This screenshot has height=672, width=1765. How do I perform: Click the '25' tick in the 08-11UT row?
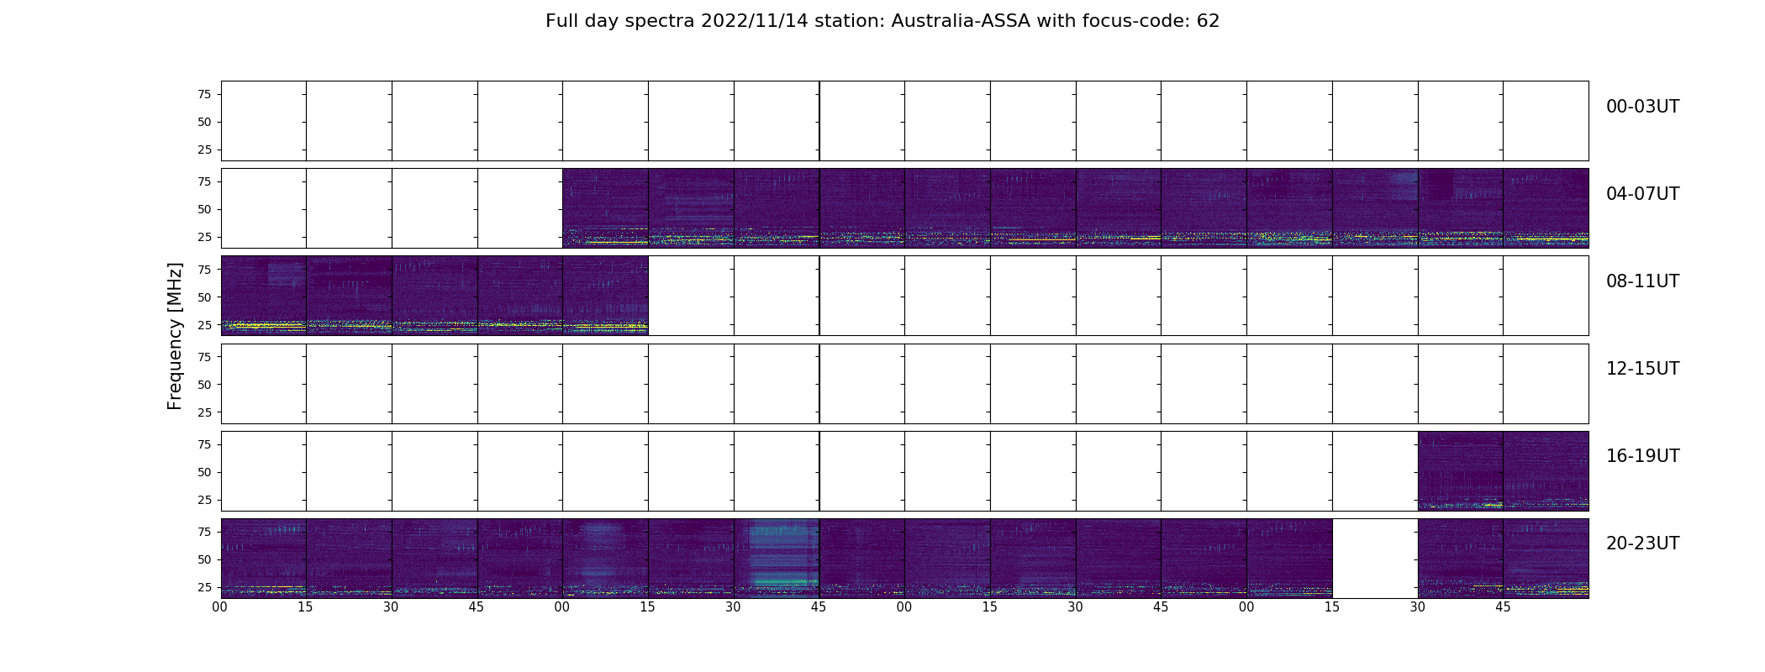(x=204, y=324)
